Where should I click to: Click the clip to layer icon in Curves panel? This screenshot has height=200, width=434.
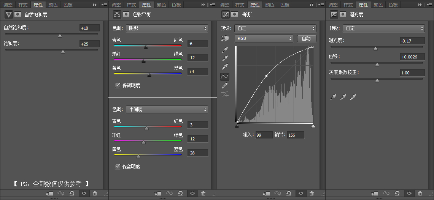267,194
